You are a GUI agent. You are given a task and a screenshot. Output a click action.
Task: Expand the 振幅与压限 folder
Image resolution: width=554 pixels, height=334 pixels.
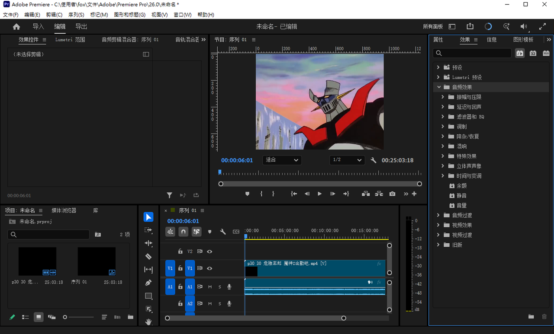(443, 97)
